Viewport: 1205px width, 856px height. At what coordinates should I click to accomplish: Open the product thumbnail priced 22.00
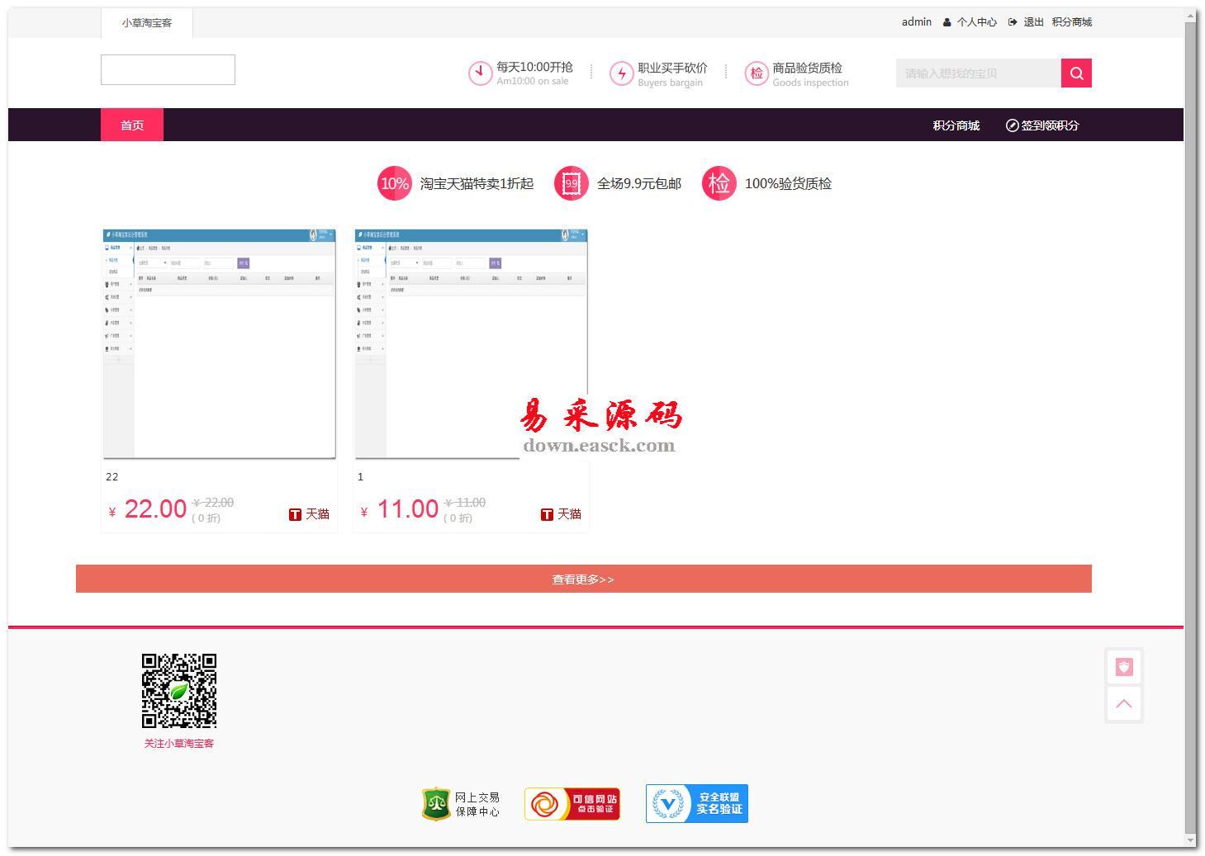[219, 343]
